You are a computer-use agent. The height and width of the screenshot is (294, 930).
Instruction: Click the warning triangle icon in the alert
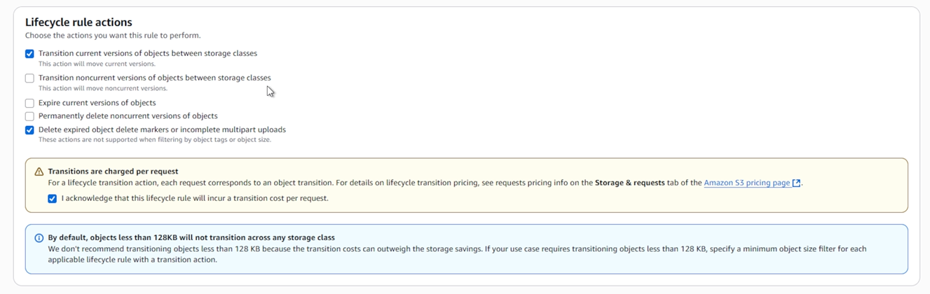(x=39, y=171)
